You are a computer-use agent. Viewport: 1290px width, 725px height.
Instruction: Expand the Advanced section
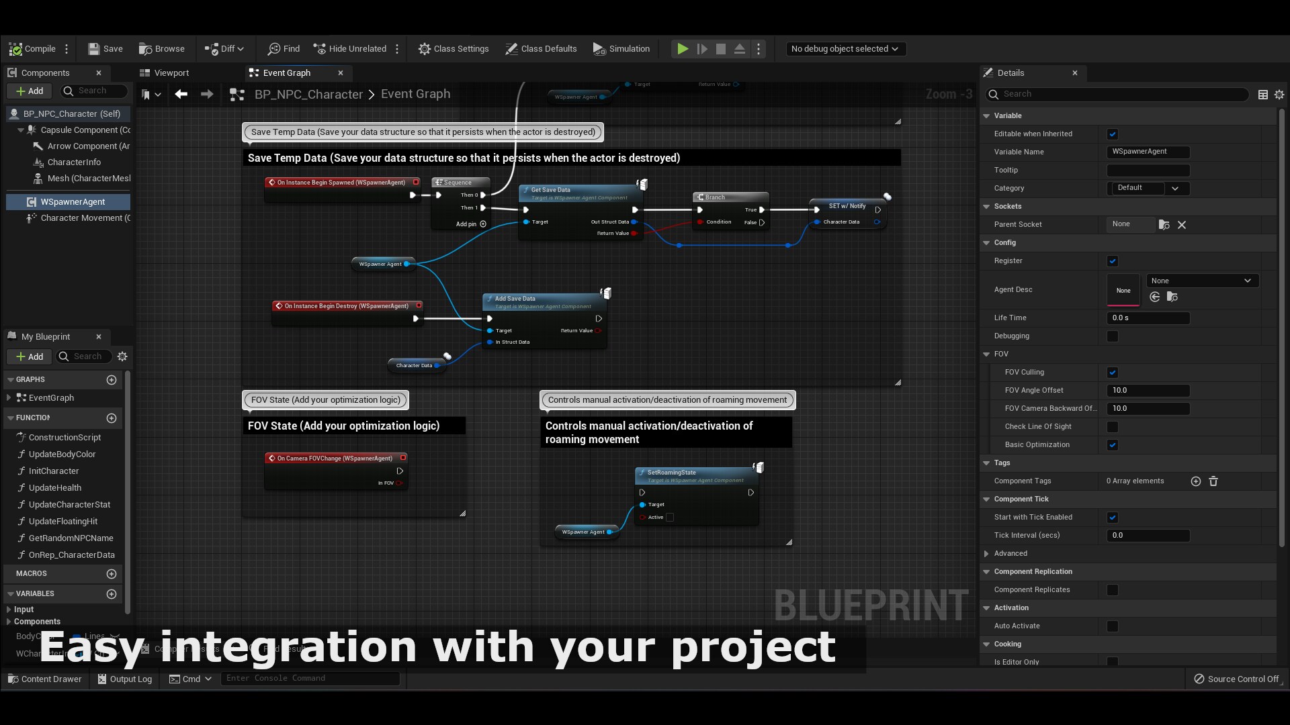point(986,554)
